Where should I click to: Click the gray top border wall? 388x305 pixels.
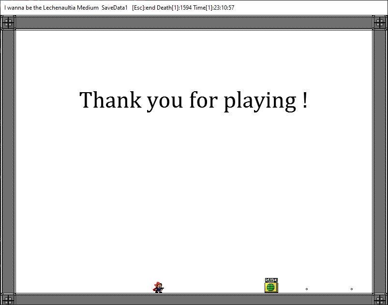click(194, 22)
